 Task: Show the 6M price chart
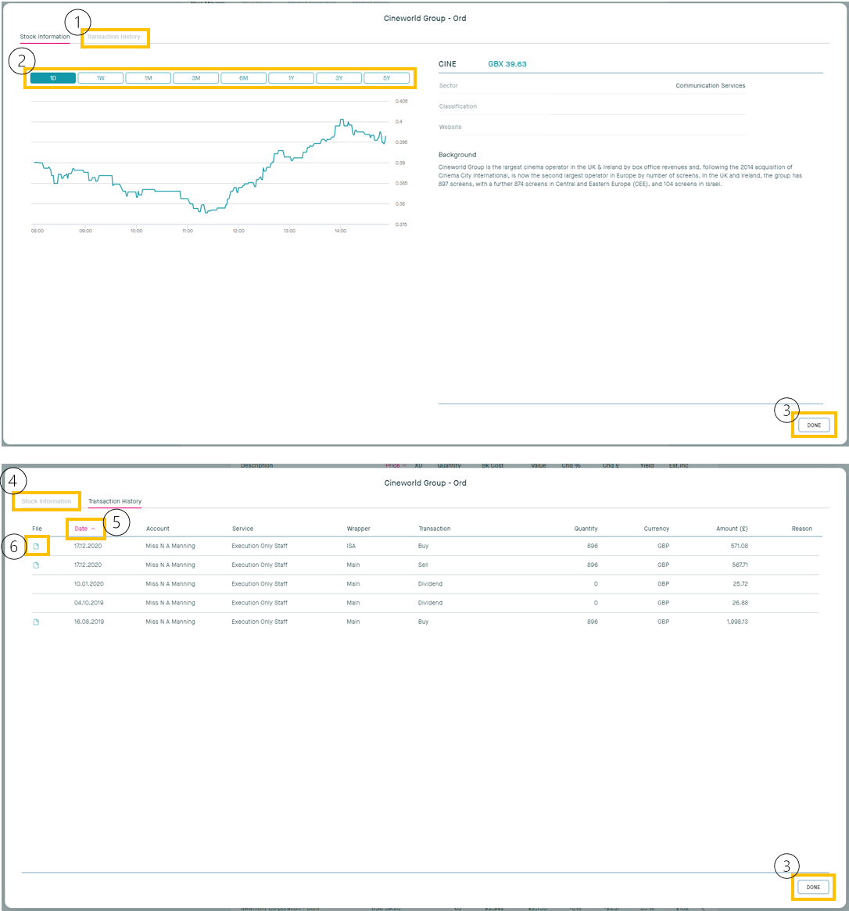[244, 78]
